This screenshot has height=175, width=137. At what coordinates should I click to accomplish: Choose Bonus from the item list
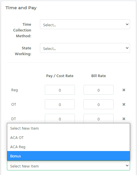(68, 156)
